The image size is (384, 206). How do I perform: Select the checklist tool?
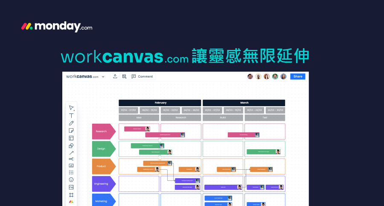click(x=71, y=172)
